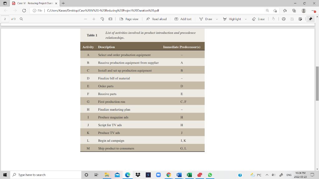Launch Zoom from taskbar

pyautogui.click(x=158, y=175)
